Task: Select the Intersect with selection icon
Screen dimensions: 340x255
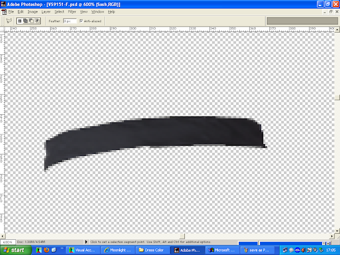Action: [38, 21]
